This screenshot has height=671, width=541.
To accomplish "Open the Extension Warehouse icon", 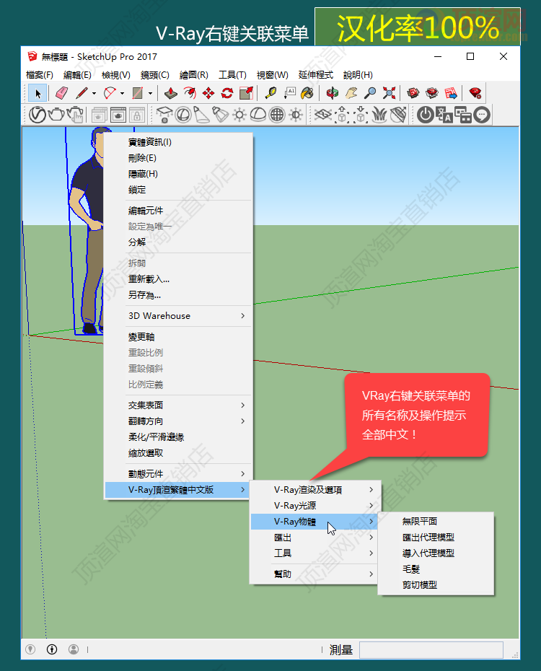I will click(432, 93).
